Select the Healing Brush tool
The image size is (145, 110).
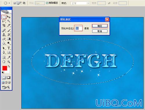click(x=4, y=30)
